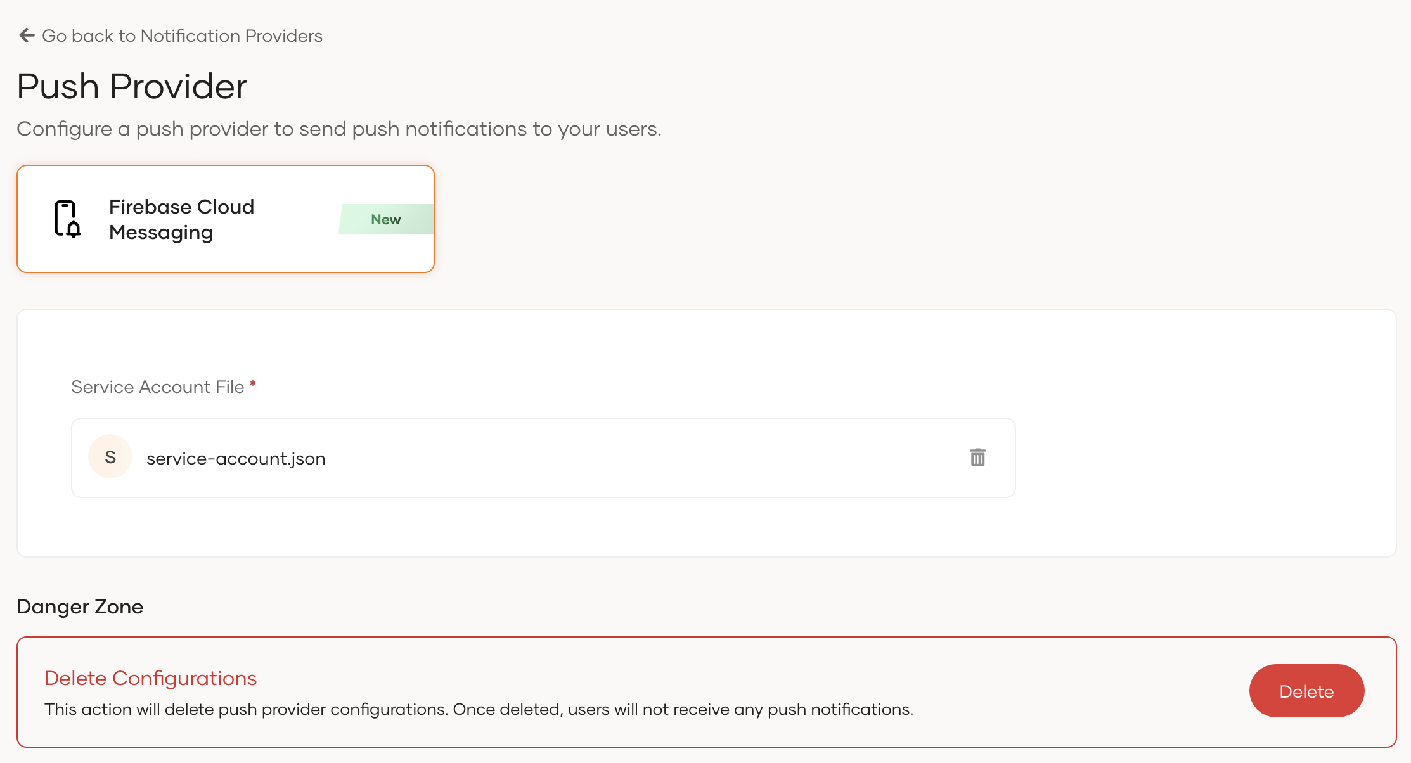
Task: Click the Danger Zone warning description text
Action: tap(479, 709)
